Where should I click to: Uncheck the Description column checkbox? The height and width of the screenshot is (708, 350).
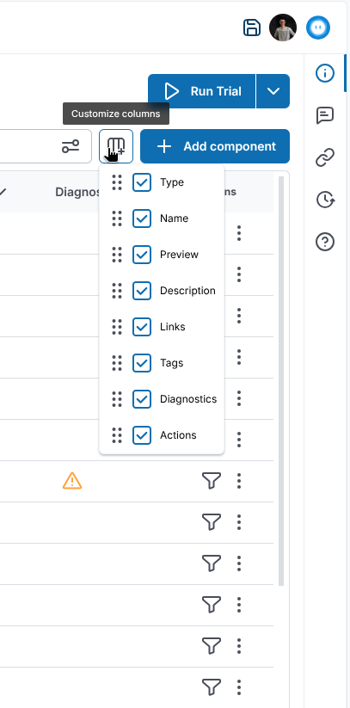[x=142, y=291]
